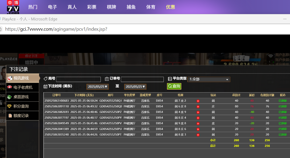Image resolution: width=290 pixels, height=158 pixels.
Task: Play video replay for round GD054255250Q0
Action: (198, 107)
